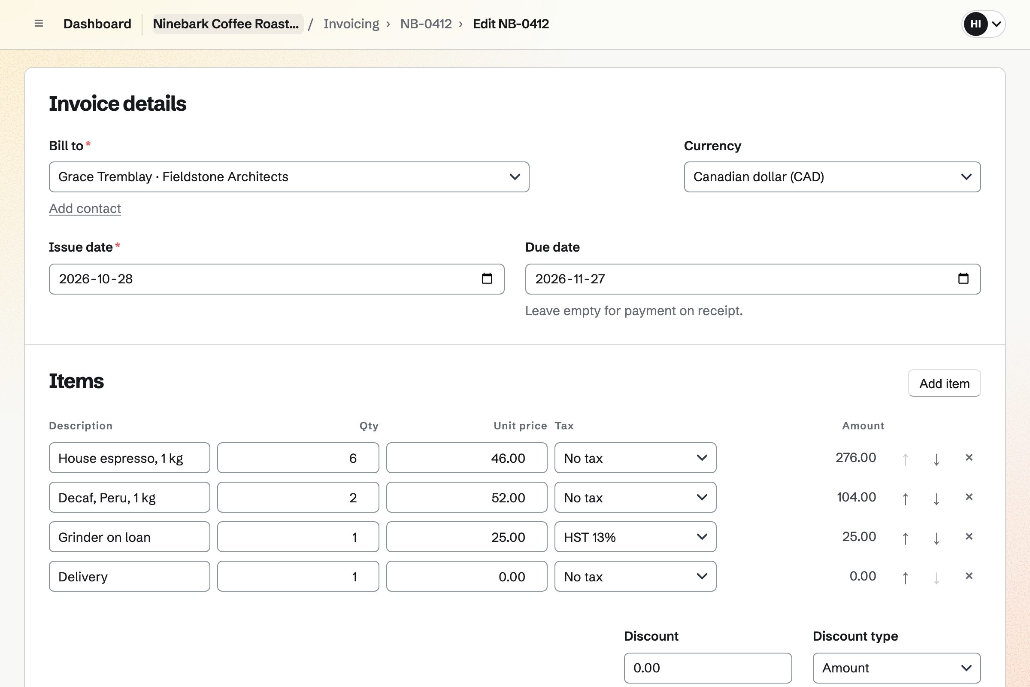Click the Items section heading
Image resolution: width=1030 pixels, height=687 pixels.
[x=76, y=381]
